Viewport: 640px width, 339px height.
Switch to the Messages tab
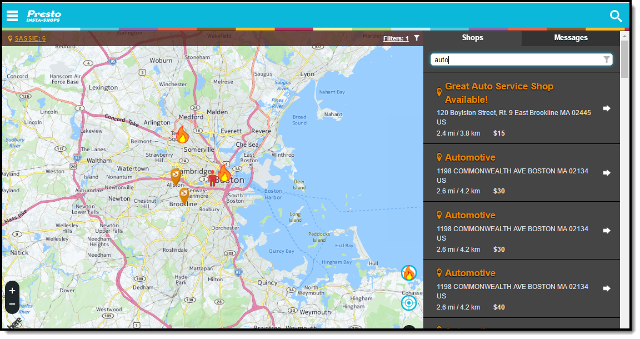coord(571,38)
